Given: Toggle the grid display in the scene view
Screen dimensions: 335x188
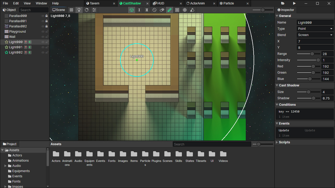Looking at the screenshot, I should pos(71,10).
